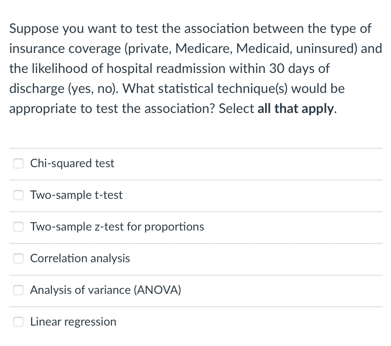The height and width of the screenshot is (346, 391).
Task: Select the "Linear regression" option text
Action: (x=73, y=322)
